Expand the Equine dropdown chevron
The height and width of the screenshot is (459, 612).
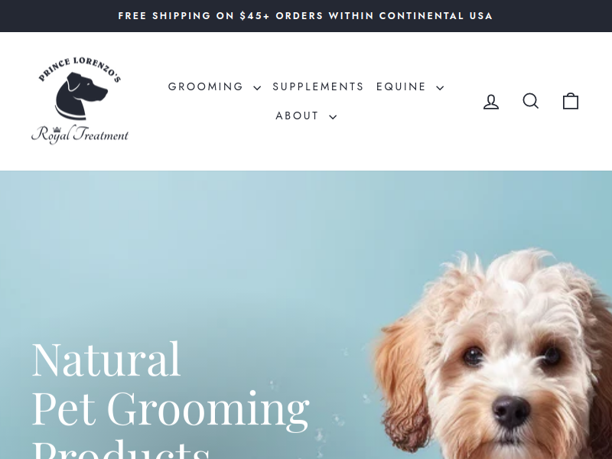point(440,87)
